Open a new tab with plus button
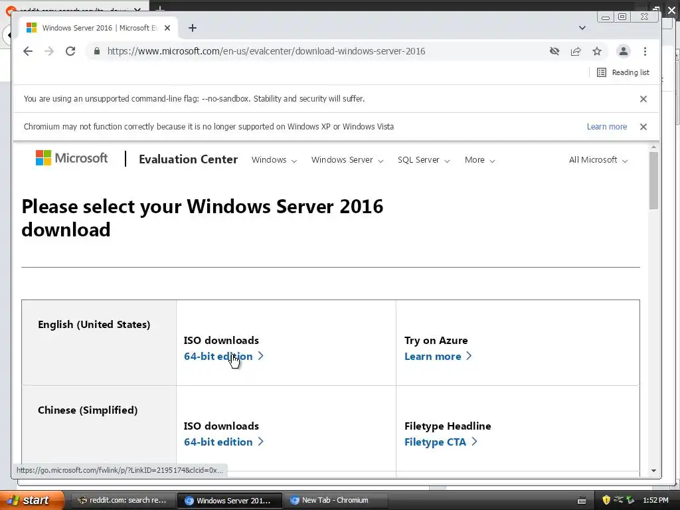 (193, 28)
